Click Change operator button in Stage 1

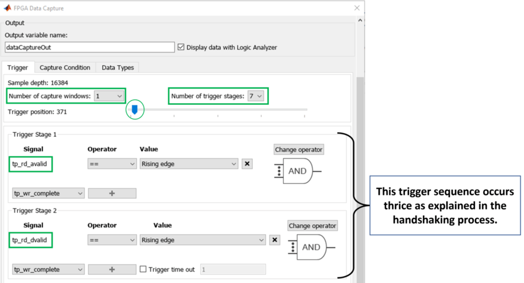(x=299, y=150)
